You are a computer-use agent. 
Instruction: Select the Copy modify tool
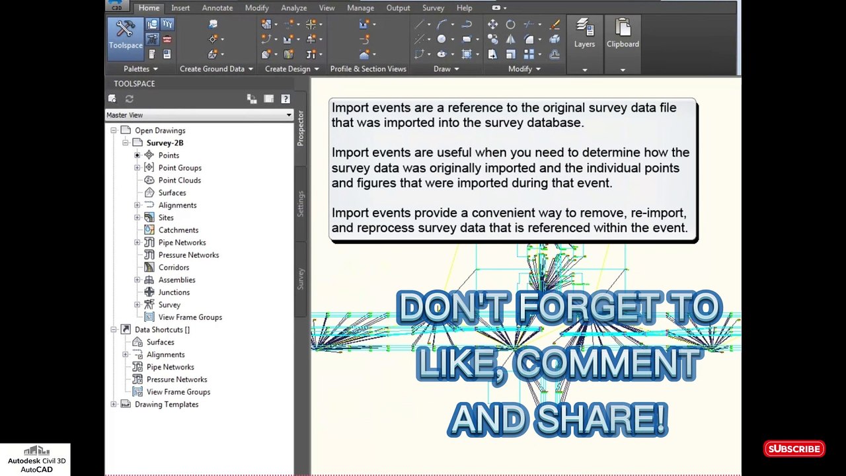pyautogui.click(x=492, y=40)
